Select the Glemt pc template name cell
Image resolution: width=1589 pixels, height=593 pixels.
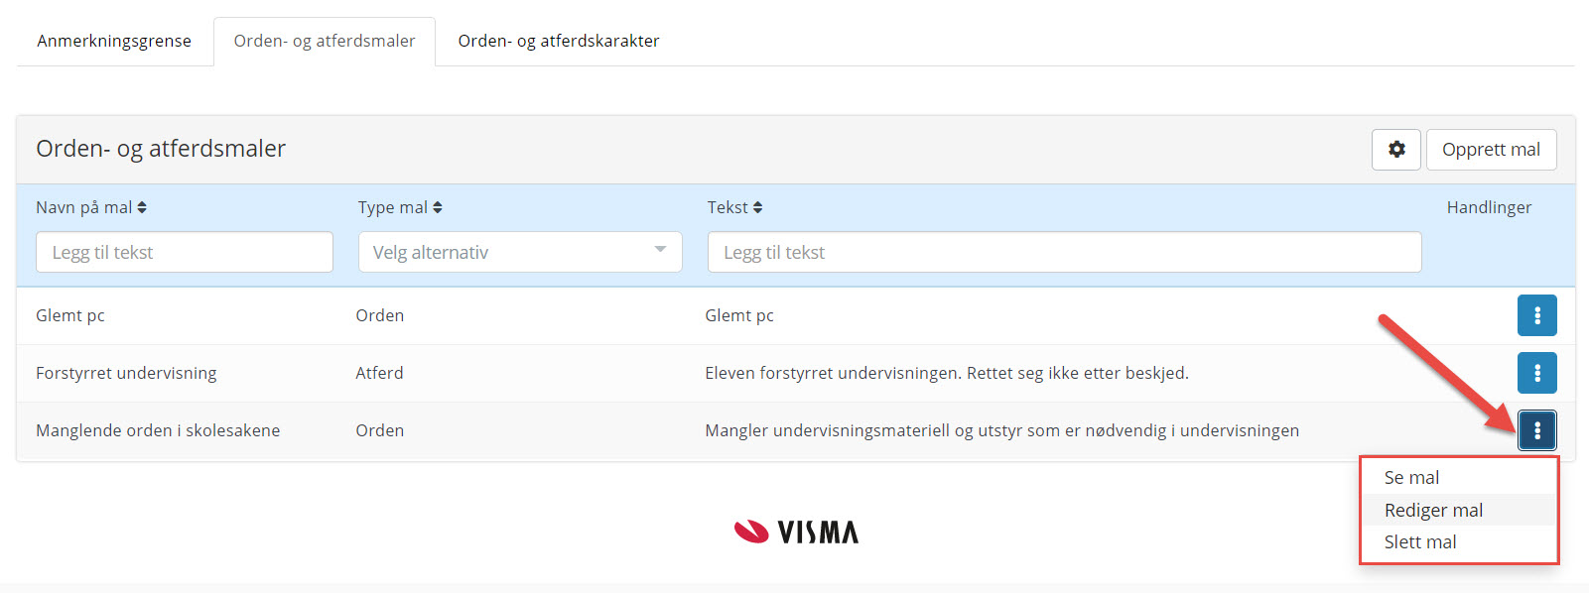pos(70,315)
